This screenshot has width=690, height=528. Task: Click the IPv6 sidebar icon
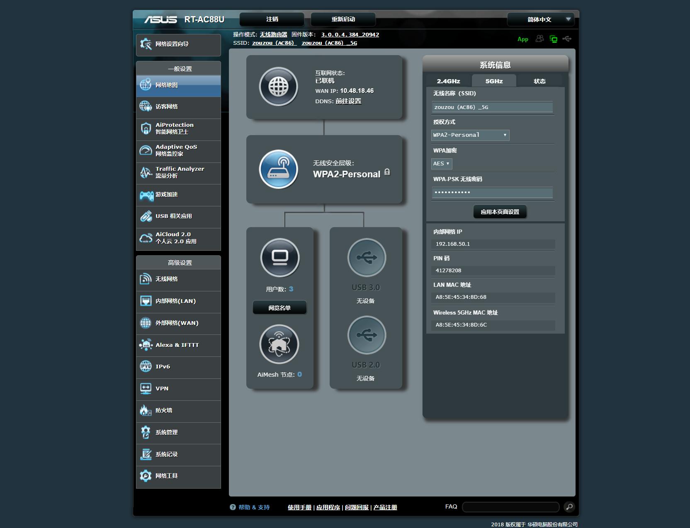(x=146, y=366)
